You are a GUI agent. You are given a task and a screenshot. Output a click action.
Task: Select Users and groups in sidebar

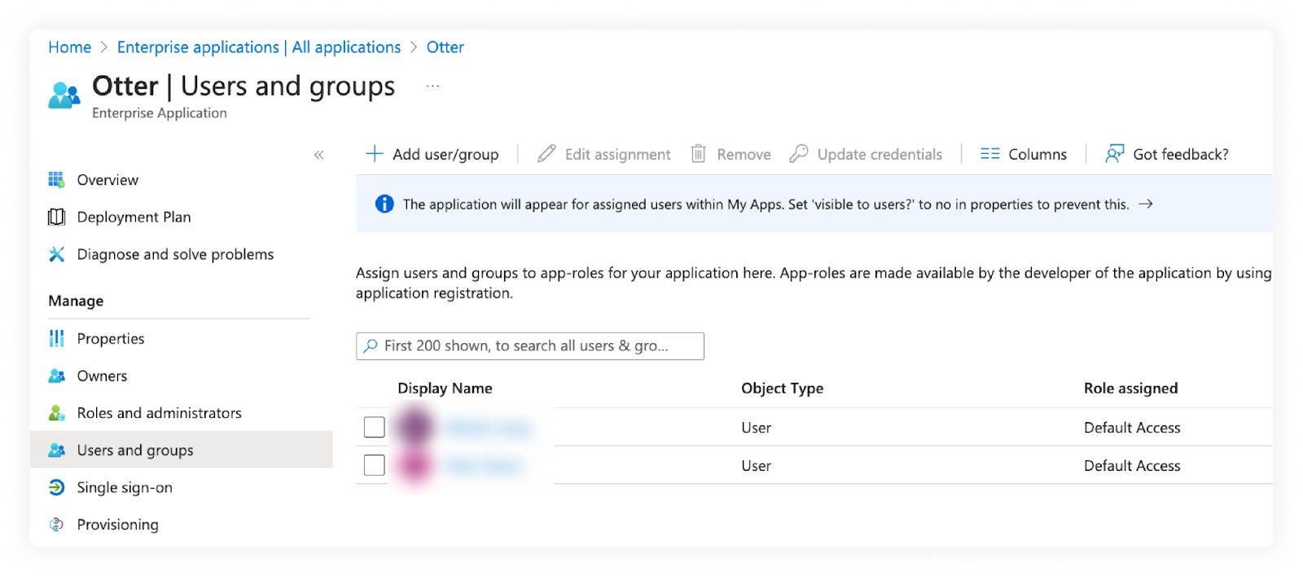pos(182,450)
